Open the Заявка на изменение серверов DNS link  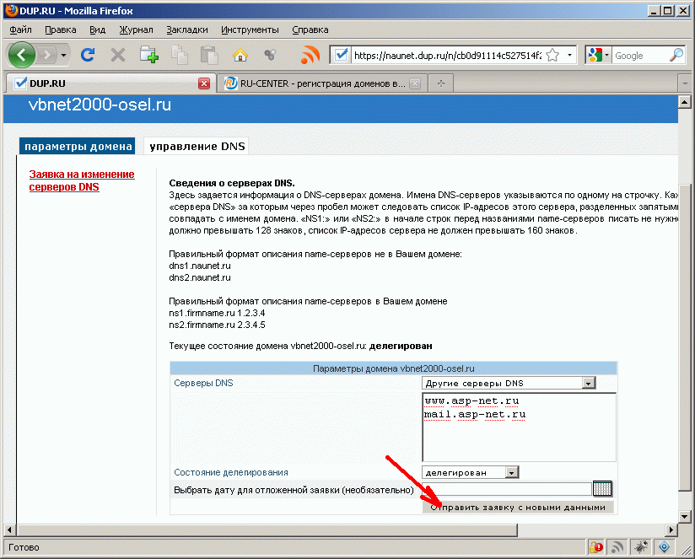[x=82, y=180]
